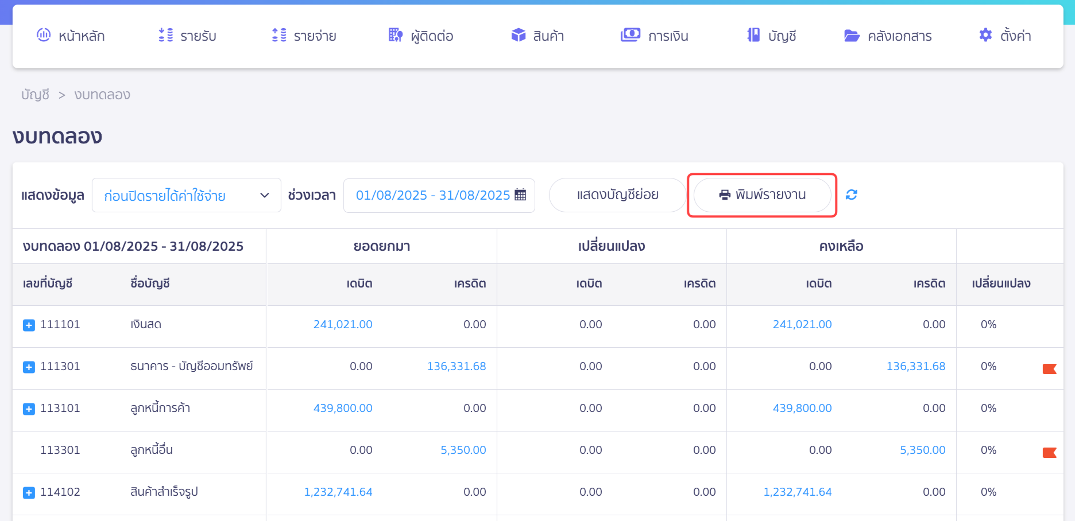Image resolution: width=1075 pixels, height=521 pixels.
Task: Click the calendar icon in date range
Action: tap(520, 195)
